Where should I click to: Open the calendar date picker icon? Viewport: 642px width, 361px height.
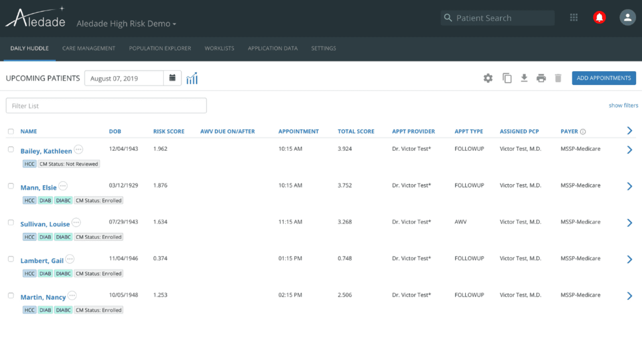[173, 78]
